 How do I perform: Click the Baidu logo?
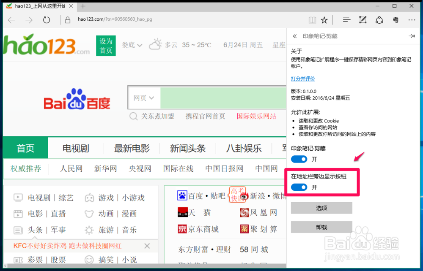click(x=77, y=99)
